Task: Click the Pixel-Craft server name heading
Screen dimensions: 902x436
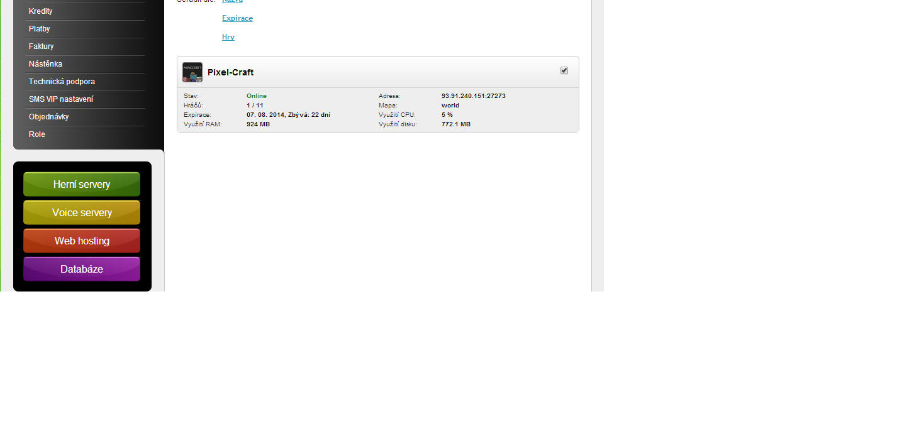Action: click(230, 72)
